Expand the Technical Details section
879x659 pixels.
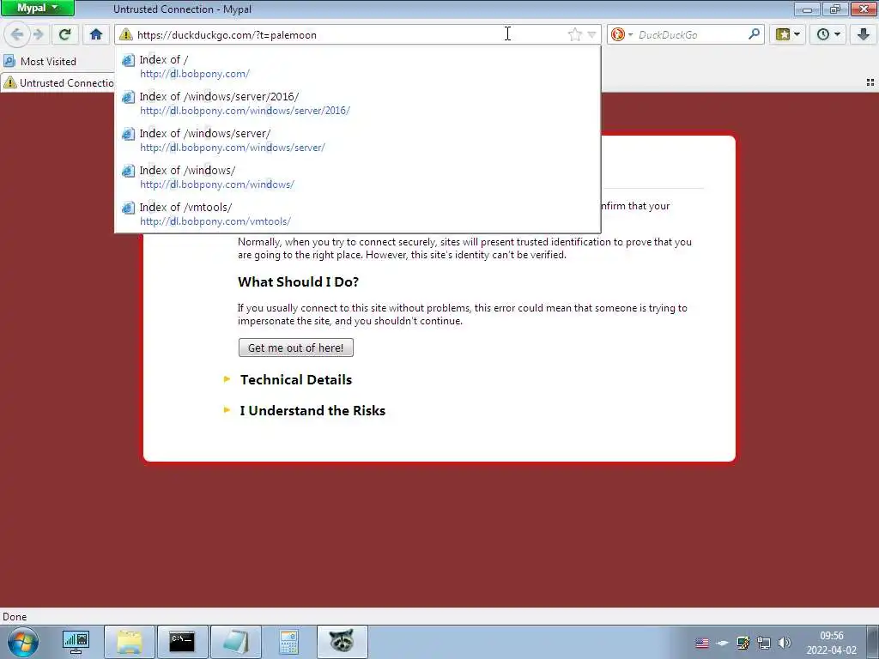point(296,379)
